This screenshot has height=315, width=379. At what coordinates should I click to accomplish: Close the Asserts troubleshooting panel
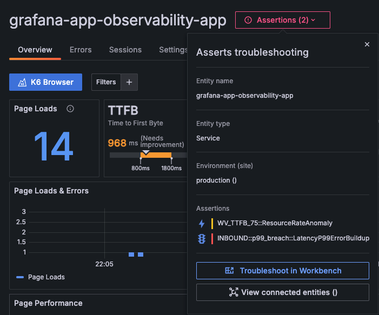click(x=367, y=44)
